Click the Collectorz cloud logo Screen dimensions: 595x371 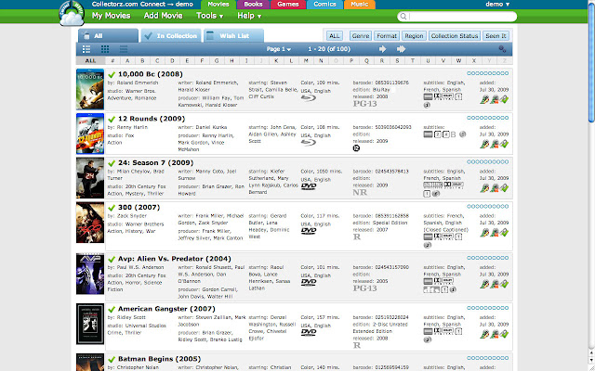(x=72, y=14)
